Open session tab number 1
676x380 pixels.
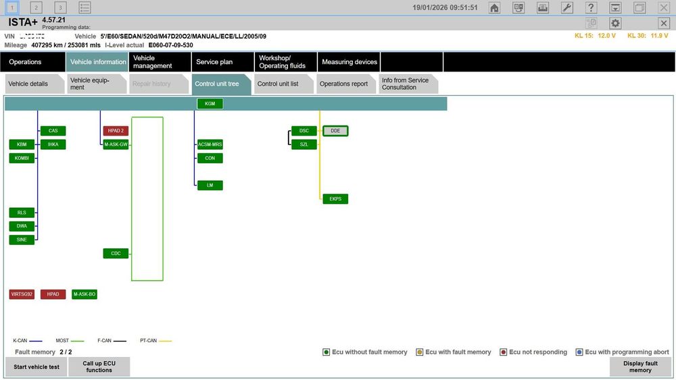pos(12,7)
